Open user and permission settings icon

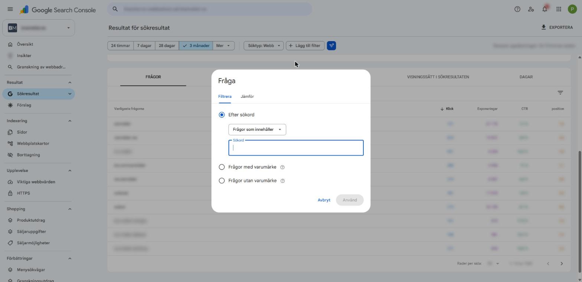point(531,9)
